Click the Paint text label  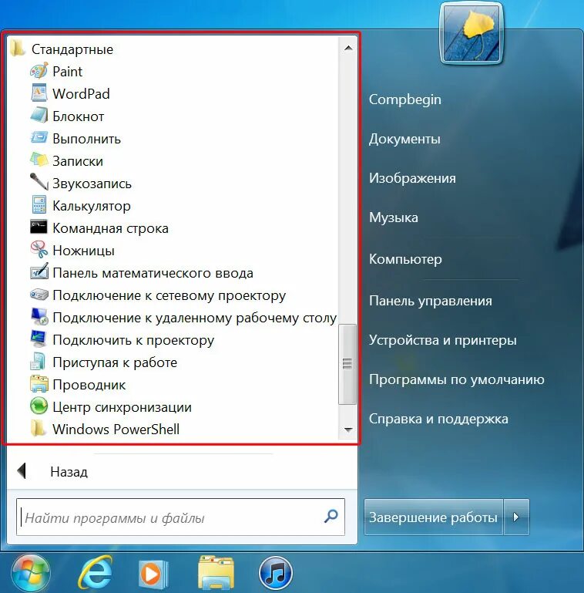(x=67, y=72)
